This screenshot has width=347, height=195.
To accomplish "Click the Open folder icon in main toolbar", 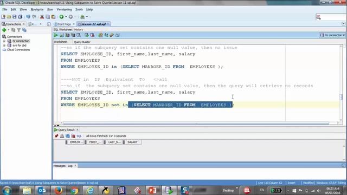I will 9,17.
